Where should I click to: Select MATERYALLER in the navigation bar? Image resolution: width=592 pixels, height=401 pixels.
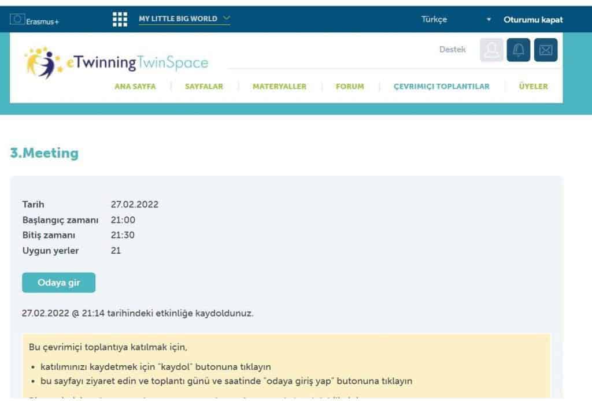point(279,87)
